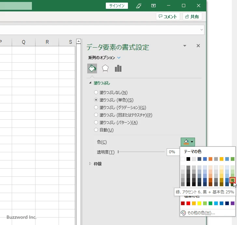
Task: Click the 共有 button
Action: tap(192, 16)
